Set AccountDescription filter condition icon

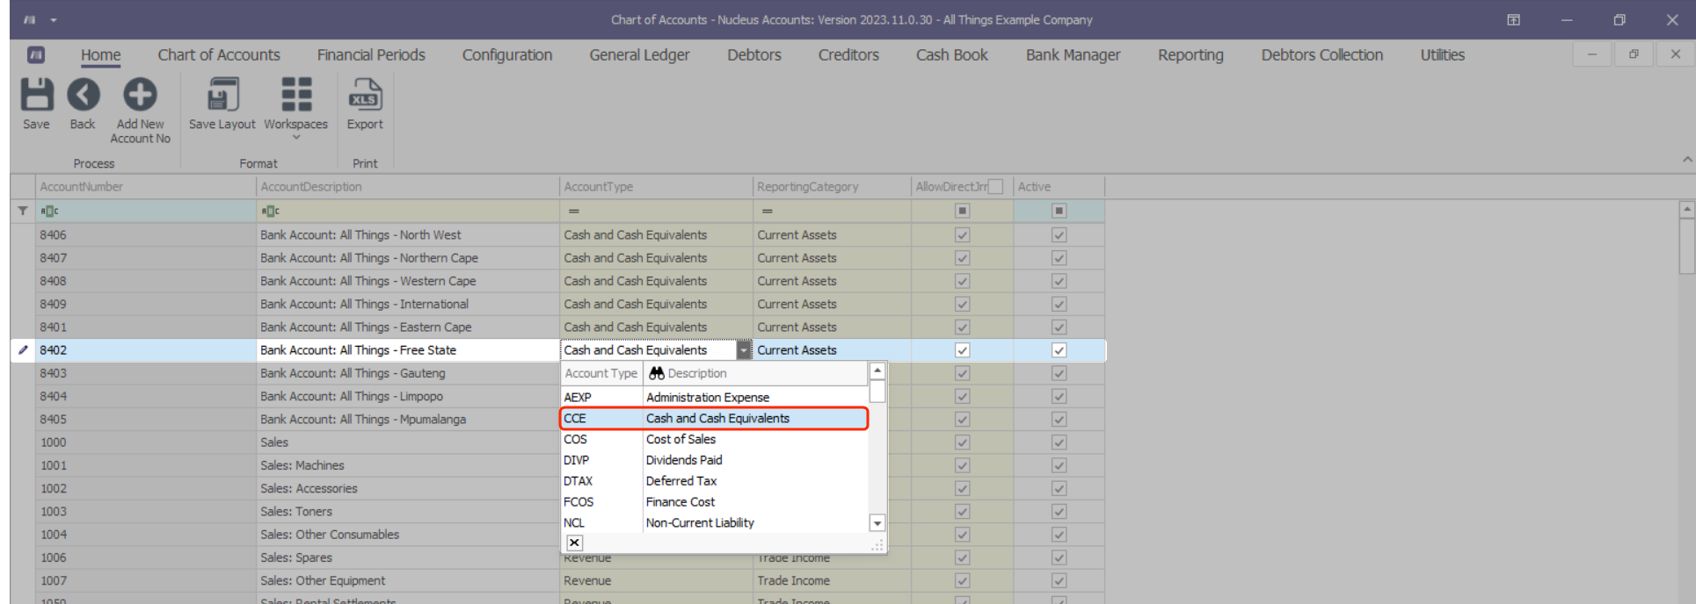(270, 211)
